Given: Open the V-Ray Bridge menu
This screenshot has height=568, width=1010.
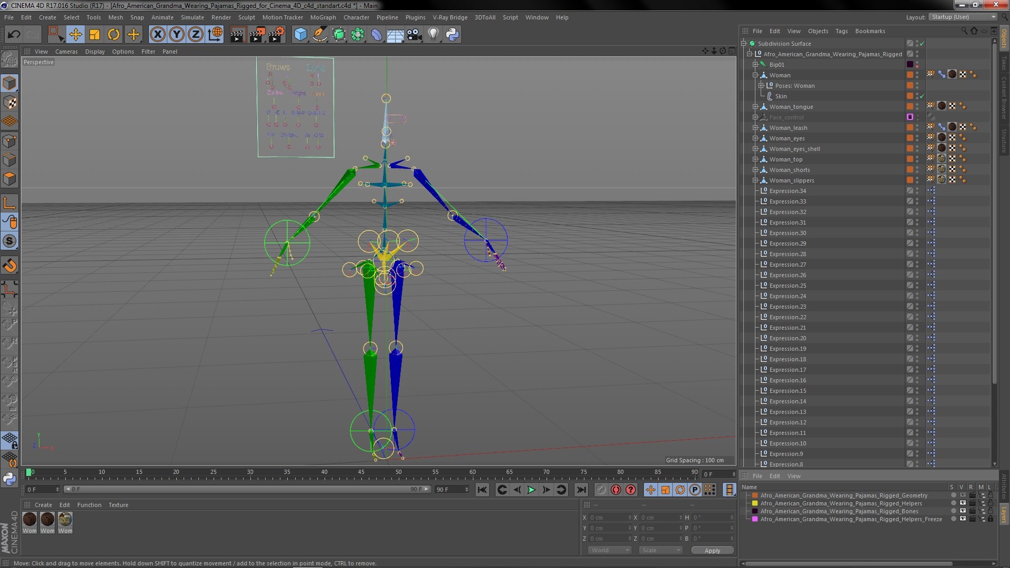Looking at the screenshot, I should click(x=450, y=17).
